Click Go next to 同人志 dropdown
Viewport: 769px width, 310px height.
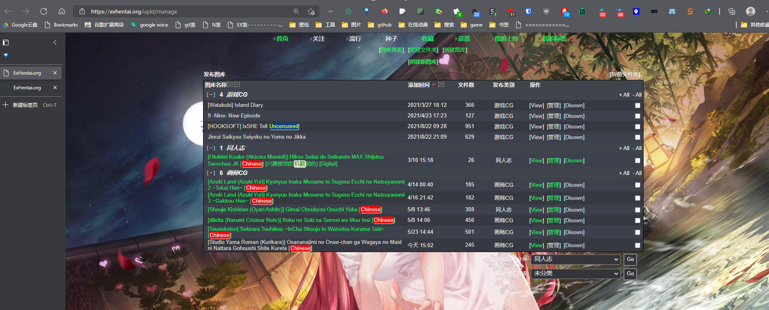[x=630, y=259]
